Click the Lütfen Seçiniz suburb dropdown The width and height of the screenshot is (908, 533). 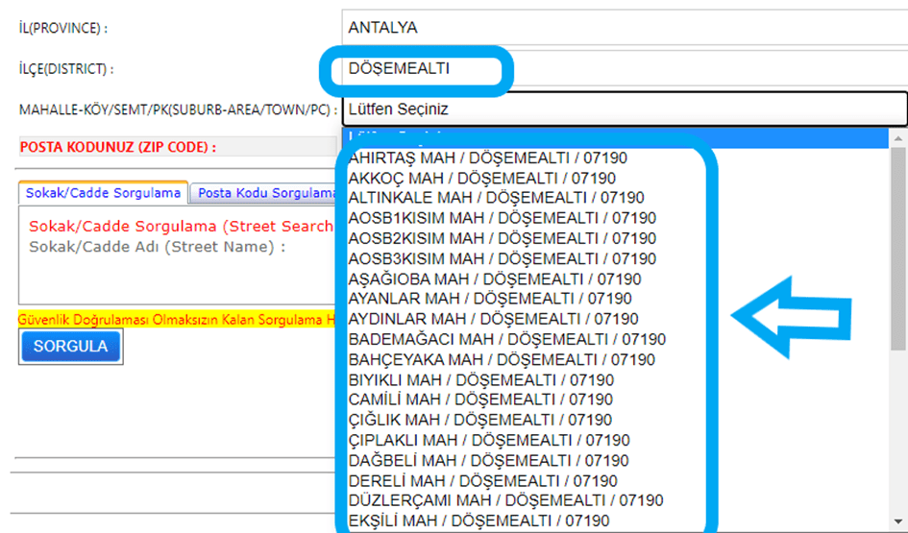pyautogui.click(x=623, y=109)
